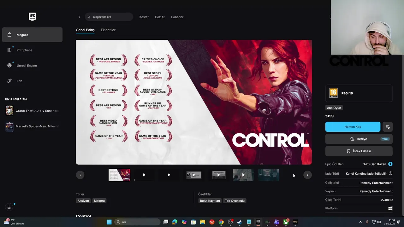Show next media with right carousel arrow
The image size is (404, 227).
point(307,175)
